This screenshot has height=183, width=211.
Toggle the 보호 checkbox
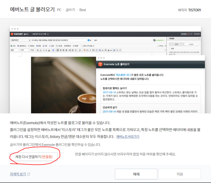(170, 48)
